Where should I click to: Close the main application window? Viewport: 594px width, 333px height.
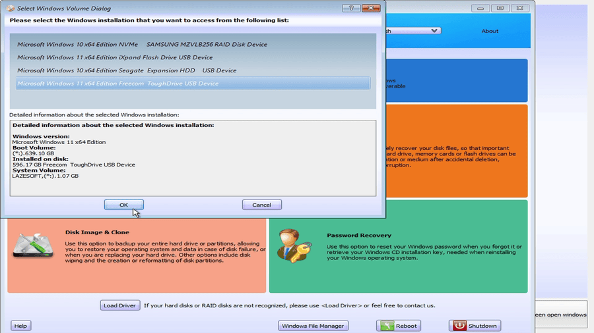[x=520, y=8]
